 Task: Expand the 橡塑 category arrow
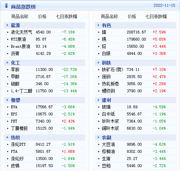(x=7, y=100)
